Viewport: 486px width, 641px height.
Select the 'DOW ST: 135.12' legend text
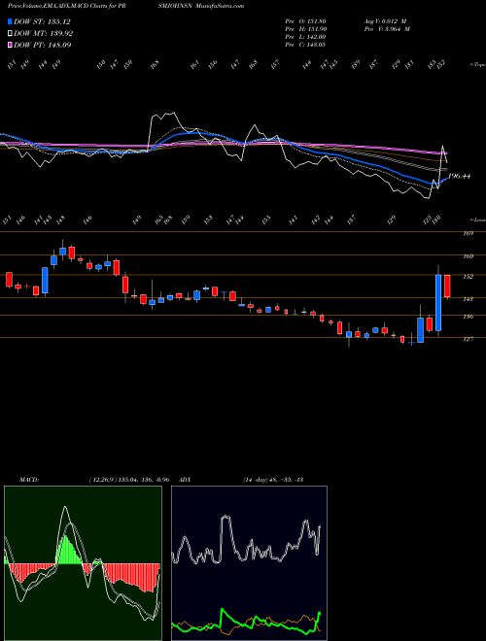coord(42,22)
